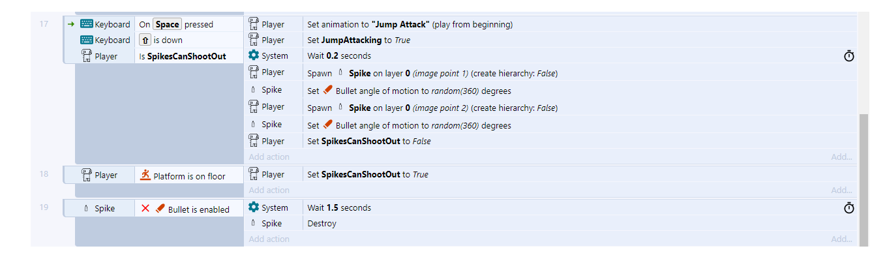The width and height of the screenshot is (885, 257).
Task: Click the System gear icon beside Wait 1.5 seconds
Action: pyautogui.click(x=254, y=207)
